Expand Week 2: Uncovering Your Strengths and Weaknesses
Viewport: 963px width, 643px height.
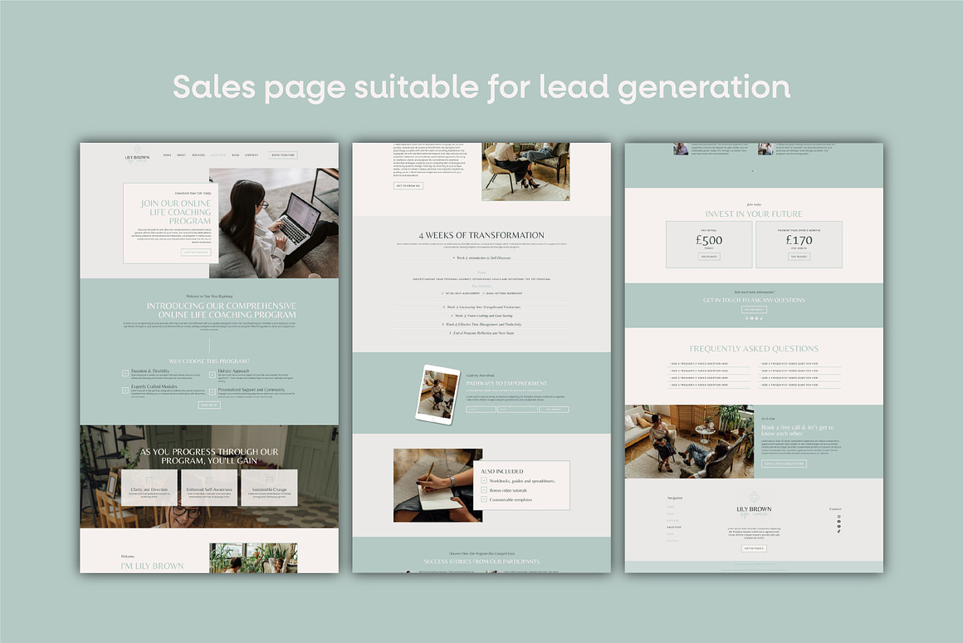[481, 307]
